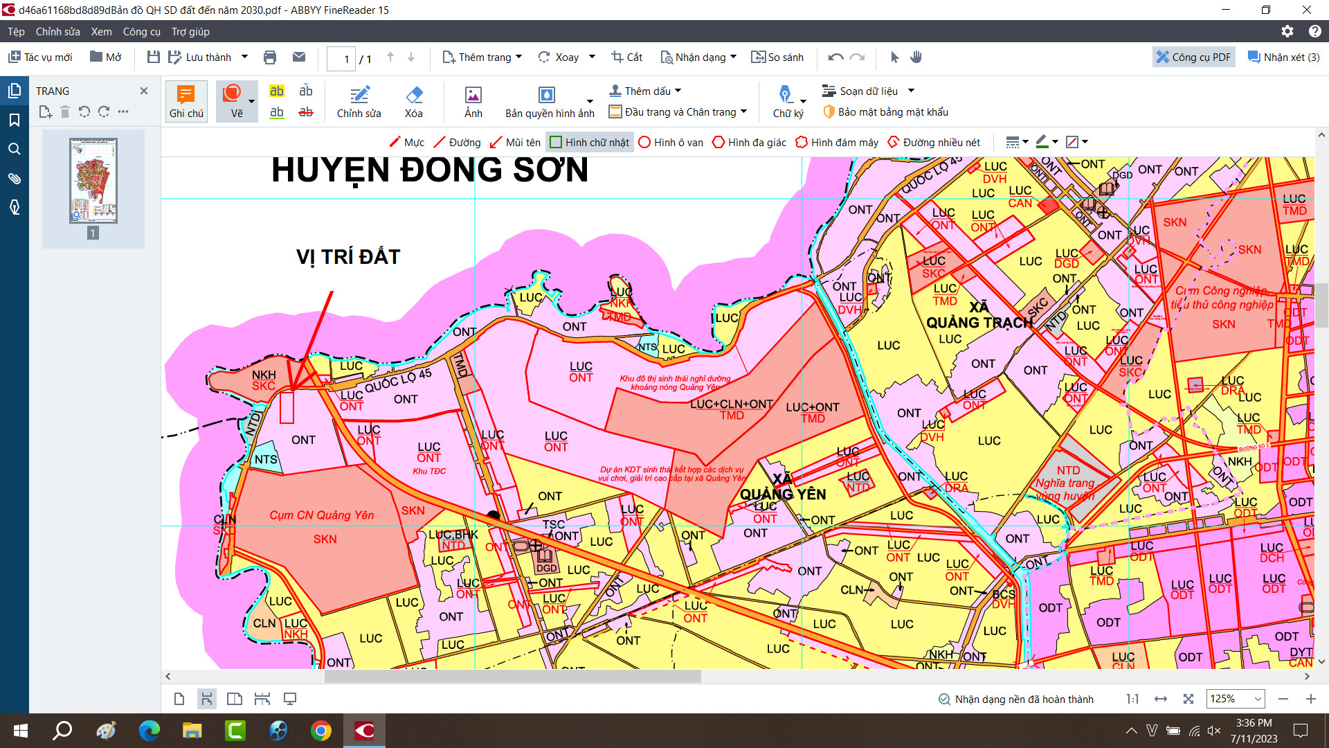Click the So sánh compare button
The height and width of the screenshot is (748, 1329).
pos(777,57)
